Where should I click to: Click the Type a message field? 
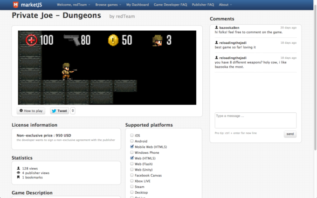click(x=255, y=120)
